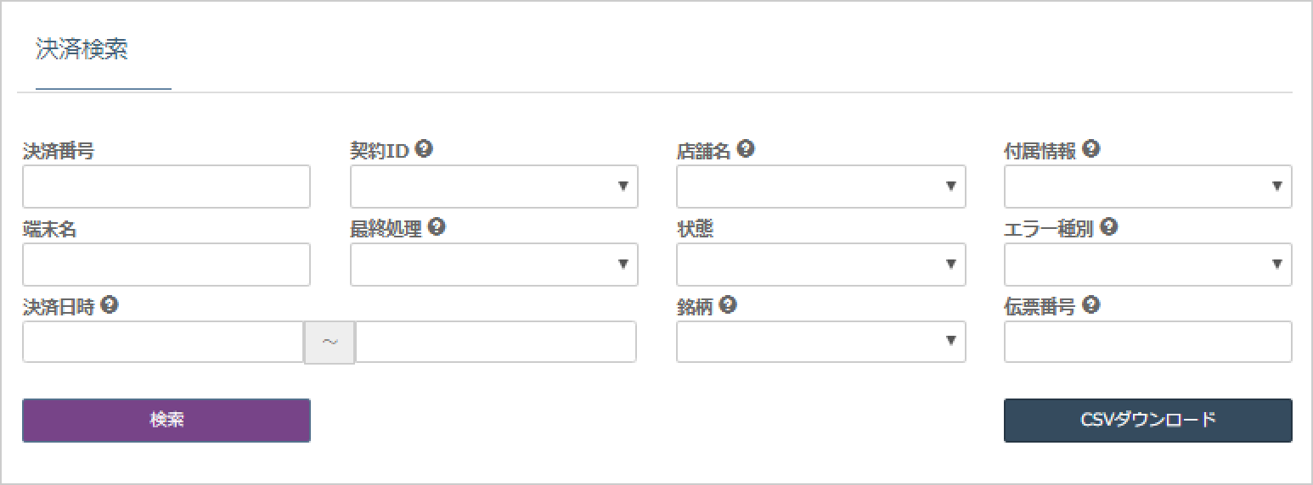Expand the 最終処理 dropdown
The width and height of the screenshot is (1313, 485).
point(493,265)
